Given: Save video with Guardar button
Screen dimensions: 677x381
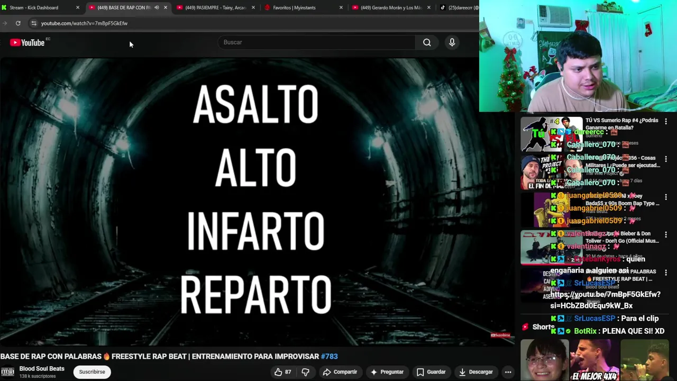Looking at the screenshot, I should tap(431, 372).
